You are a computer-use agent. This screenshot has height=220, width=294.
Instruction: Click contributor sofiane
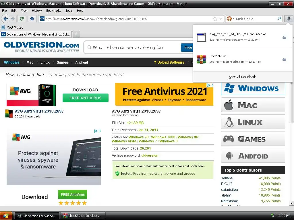[227, 178]
